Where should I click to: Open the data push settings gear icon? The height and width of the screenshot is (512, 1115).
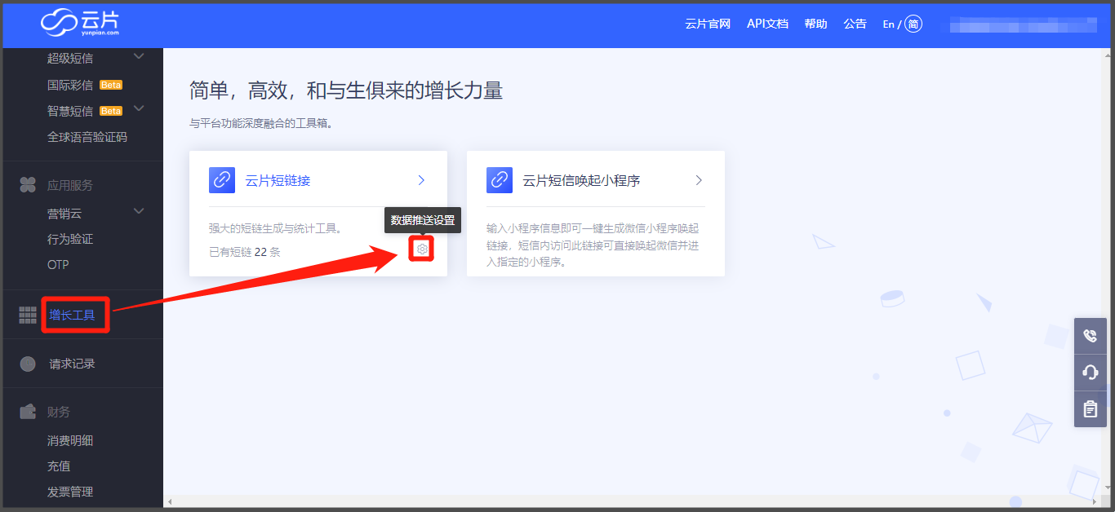pos(421,249)
